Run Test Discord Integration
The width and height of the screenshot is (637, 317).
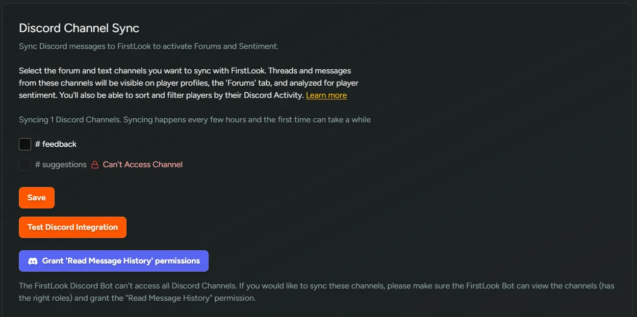[72, 227]
